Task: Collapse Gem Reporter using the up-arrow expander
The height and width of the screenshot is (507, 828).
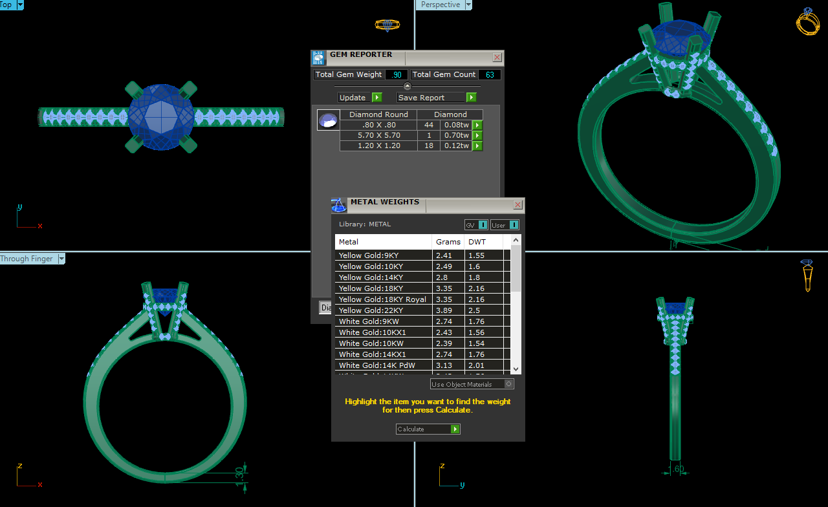Action: [x=408, y=86]
